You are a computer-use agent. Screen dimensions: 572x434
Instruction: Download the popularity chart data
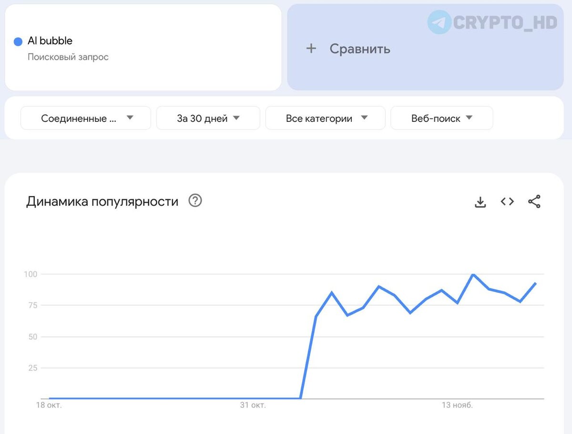(480, 202)
